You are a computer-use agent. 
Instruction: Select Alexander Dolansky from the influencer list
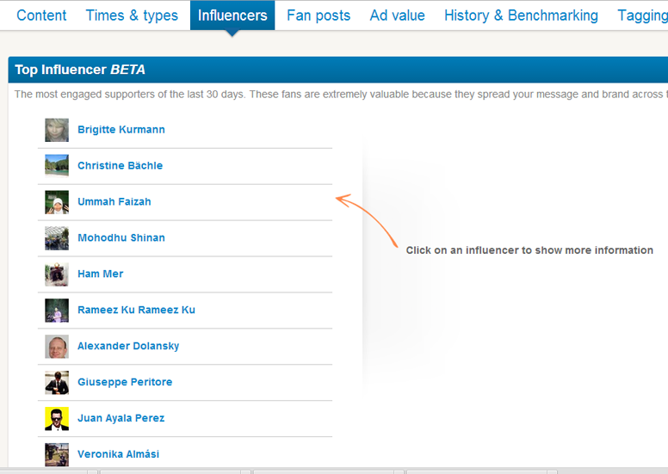tap(128, 346)
